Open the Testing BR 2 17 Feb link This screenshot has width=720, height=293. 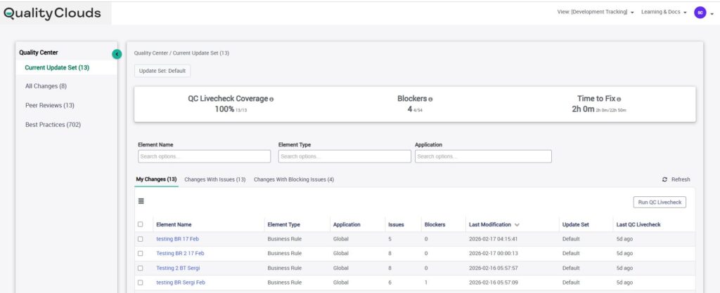[180, 253]
